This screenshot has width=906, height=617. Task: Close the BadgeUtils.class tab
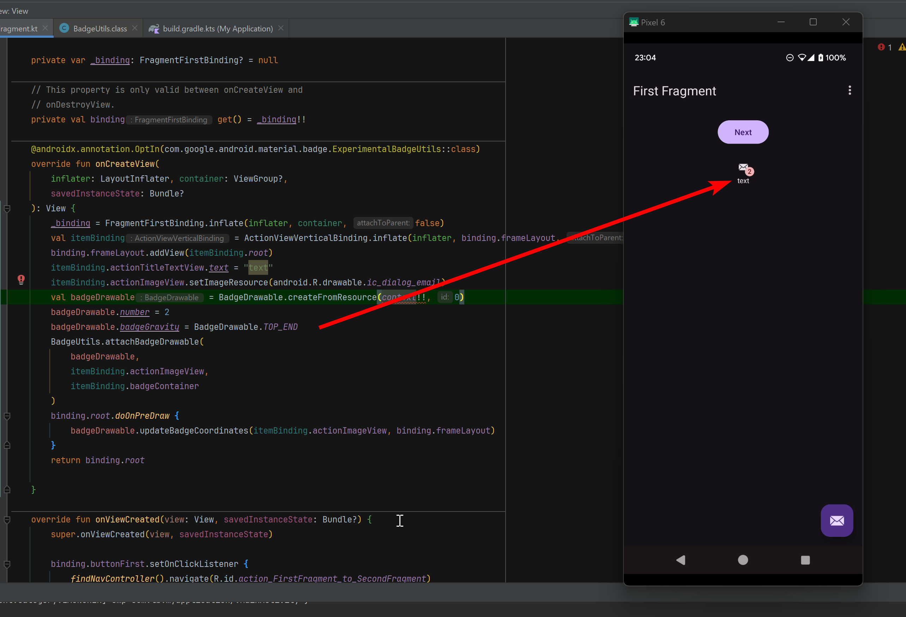point(134,28)
